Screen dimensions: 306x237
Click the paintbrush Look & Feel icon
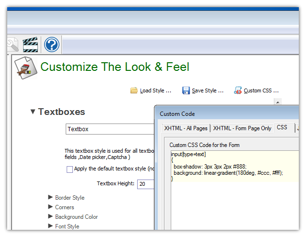click(26, 68)
